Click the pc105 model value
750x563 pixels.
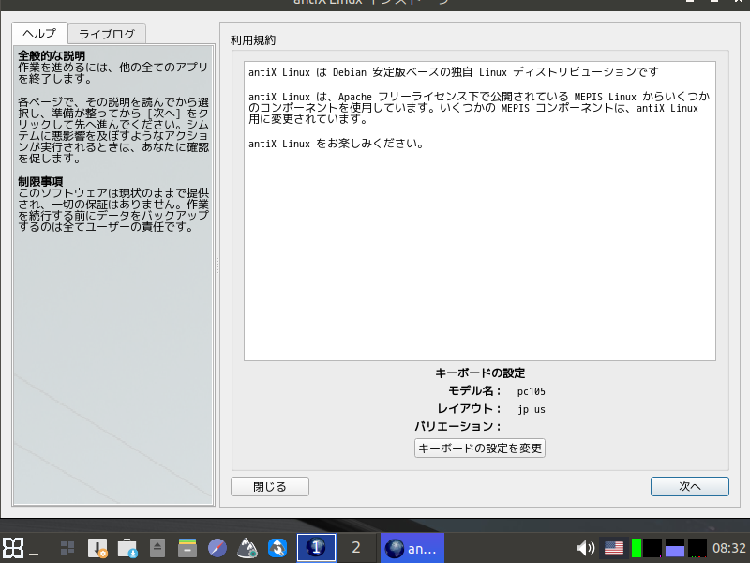[x=531, y=391]
